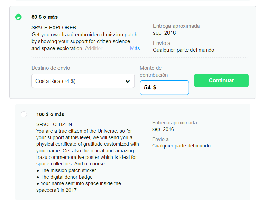Click "Entrega aproximada" in the 50 $ reward
The width and height of the screenshot is (265, 200).
[x=176, y=26]
